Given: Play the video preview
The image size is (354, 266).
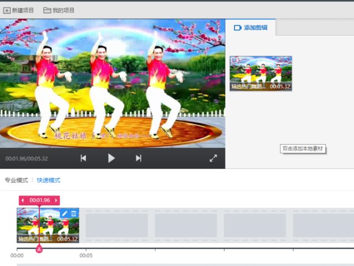Looking at the screenshot, I should [111, 158].
